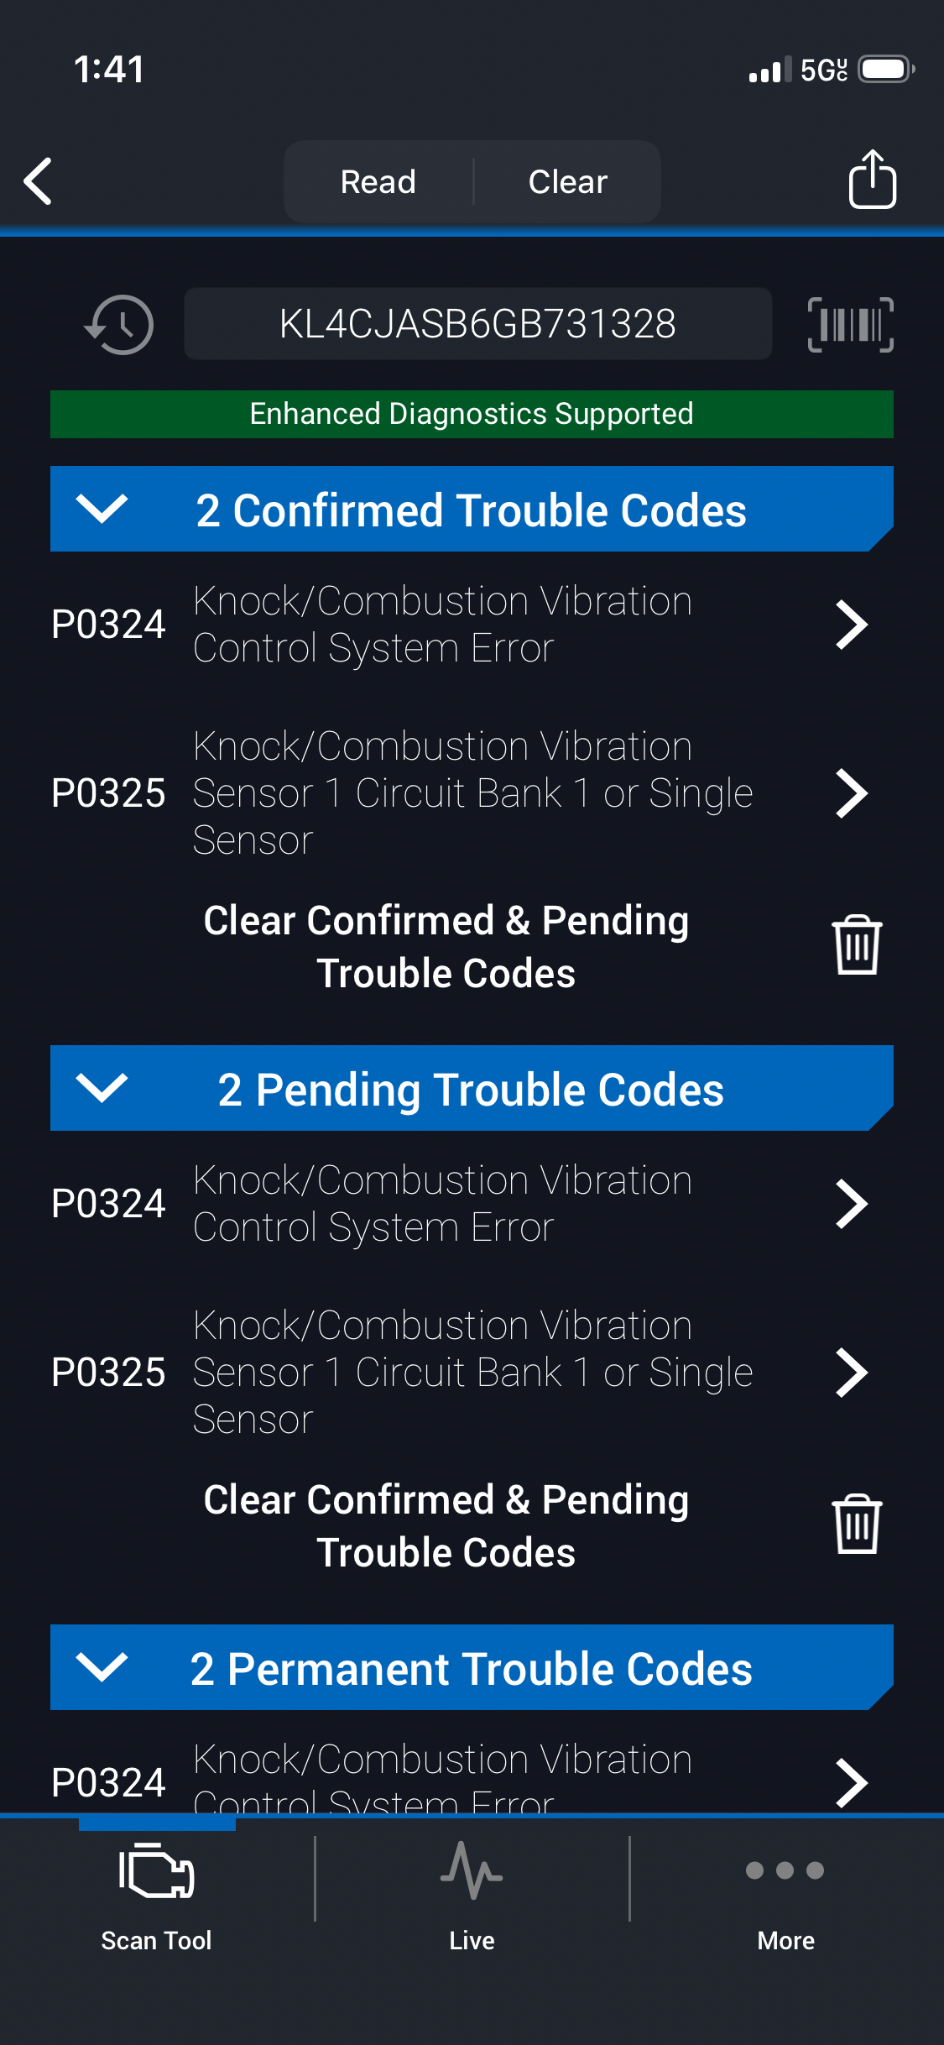Open VIN history clock icon

[x=119, y=324]
